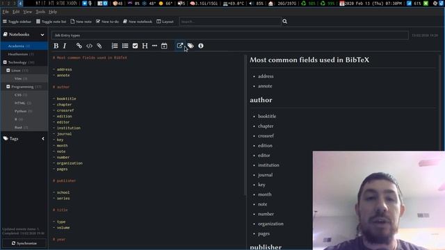Toggle bold formatting in editor toolbar
This screenshot has height=250, width=445.
click(x=56, y=46)
